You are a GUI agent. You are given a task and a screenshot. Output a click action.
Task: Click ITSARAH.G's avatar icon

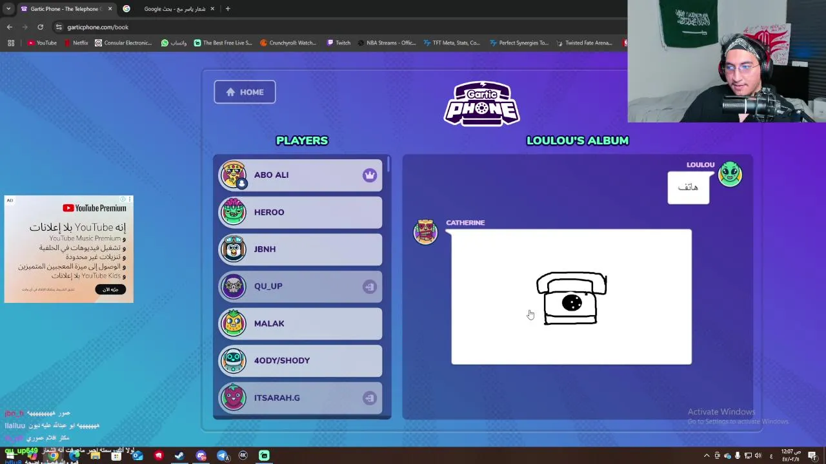(x=234, y=398)
